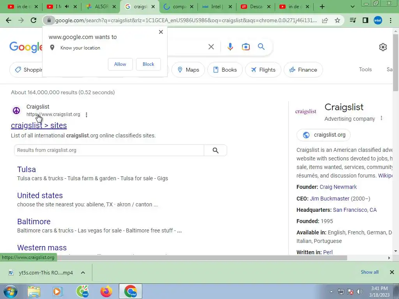The height and width of the screenshot is (299, 399).
Task: Open Chrome's three-dot menu
Action: pyautogui.click(x=390, y=20)
